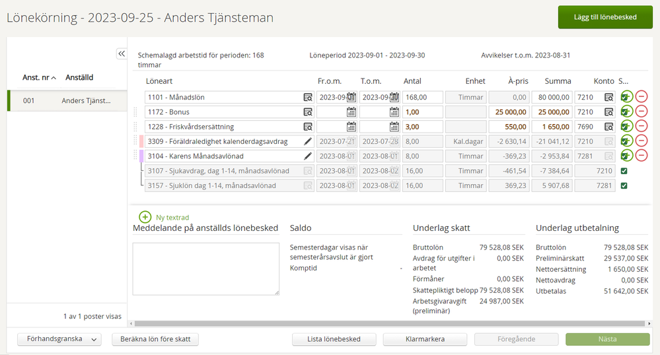Sort the list by the Anst. nr column
The height and width of the screenshot is (355, 660).
tap(39, 78)
